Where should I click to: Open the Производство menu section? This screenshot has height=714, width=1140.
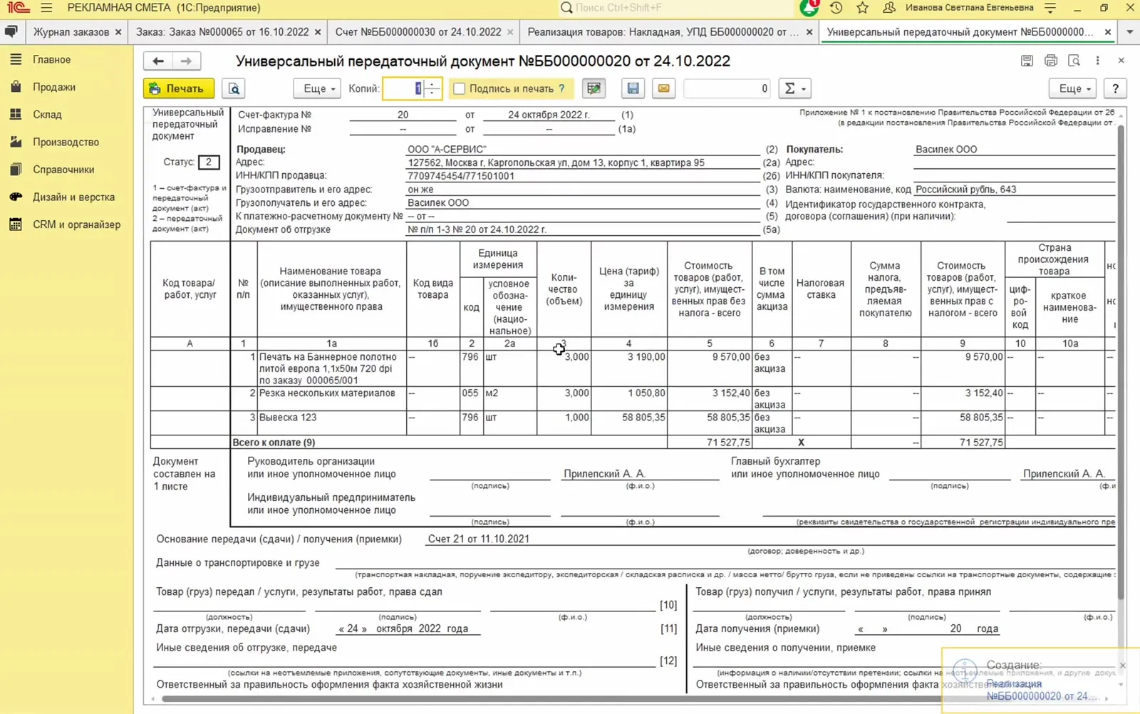66,142
